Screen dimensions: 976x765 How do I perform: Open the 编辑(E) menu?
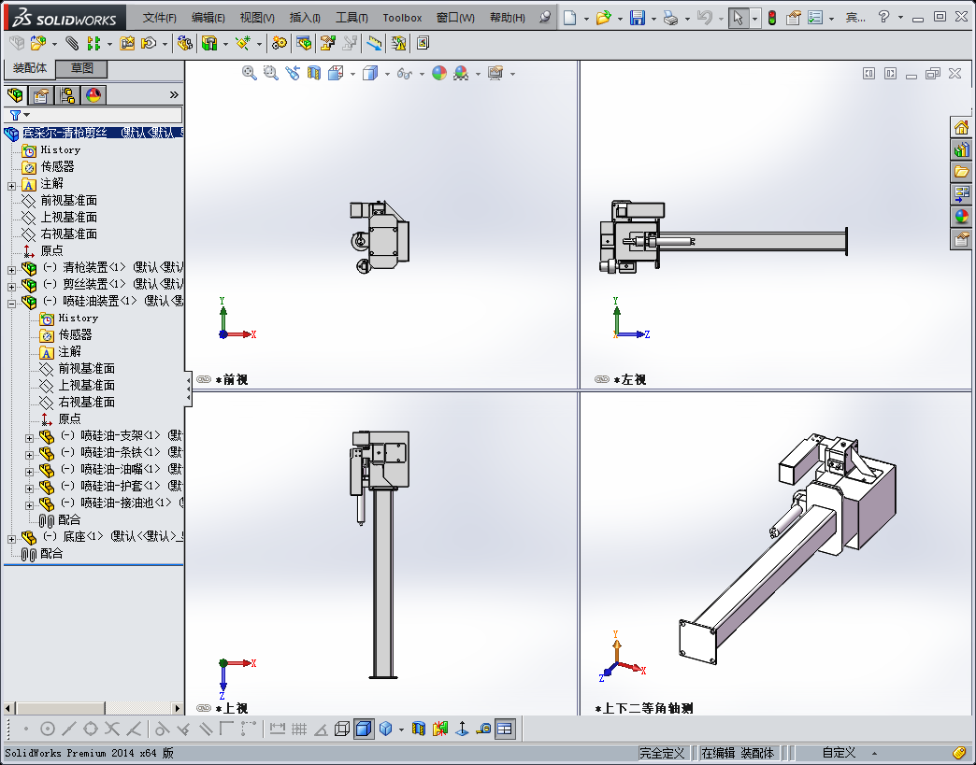point(208,18)
